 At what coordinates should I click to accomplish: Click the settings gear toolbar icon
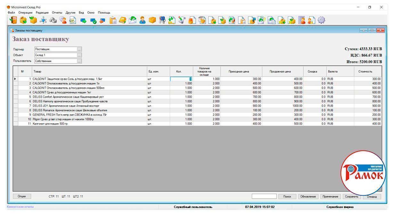[321, 20]
